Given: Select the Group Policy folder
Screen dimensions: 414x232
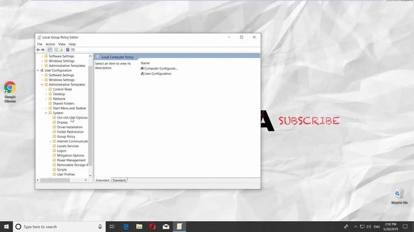Looking at the screenshot, I should pyautogui.click(x=64, y=137).
